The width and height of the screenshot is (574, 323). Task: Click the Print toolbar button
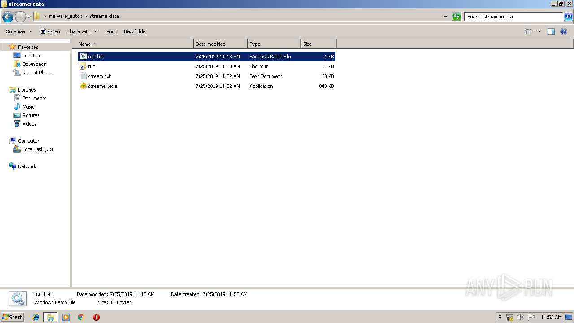111,31
